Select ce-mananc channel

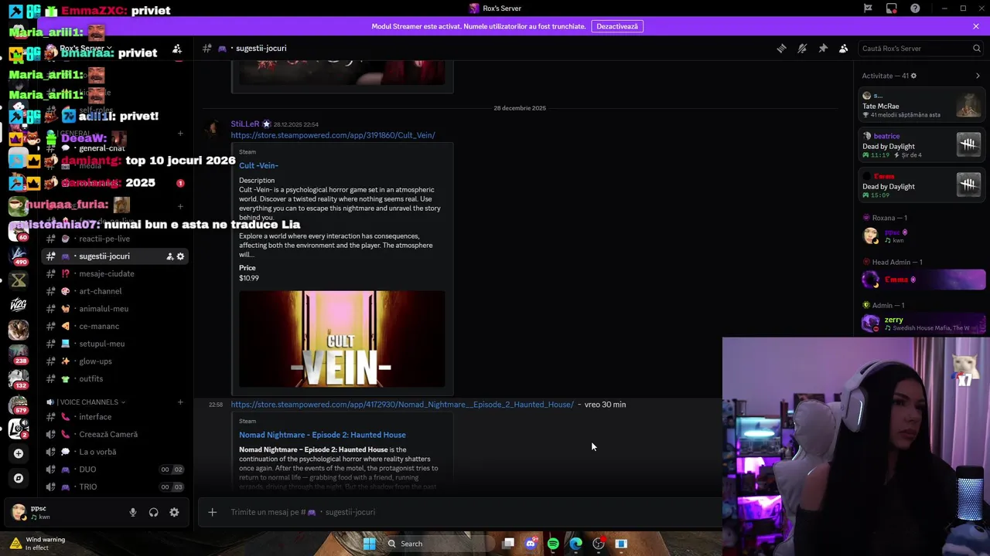point(114,327)
